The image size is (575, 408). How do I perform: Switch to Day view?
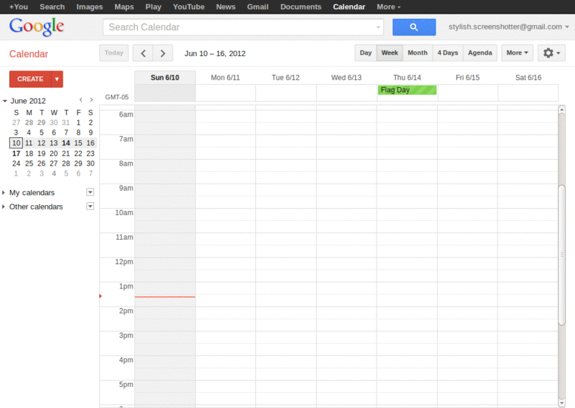click(365, 53)
